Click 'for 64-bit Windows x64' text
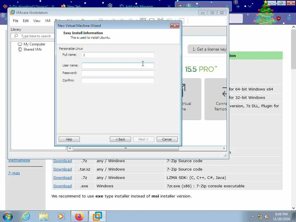Screen dimensions: 296x222 tap(251, 89)
